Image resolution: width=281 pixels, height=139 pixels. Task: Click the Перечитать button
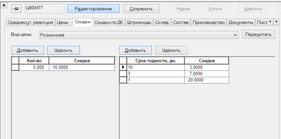[x=258, y=34]
